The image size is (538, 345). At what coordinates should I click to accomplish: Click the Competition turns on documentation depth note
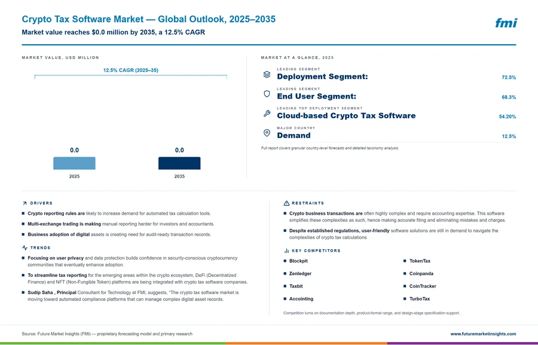tap(371, 313)
